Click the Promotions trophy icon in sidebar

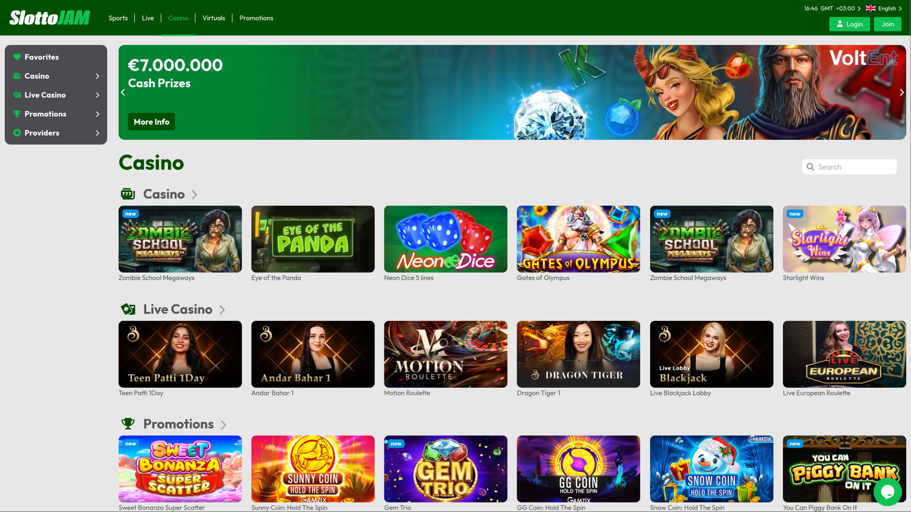[x=17, y=114]
